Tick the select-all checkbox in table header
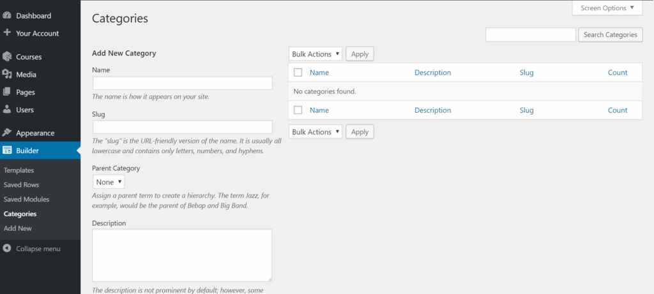This screenshot has height=294, width=654. tap(298, 73)
